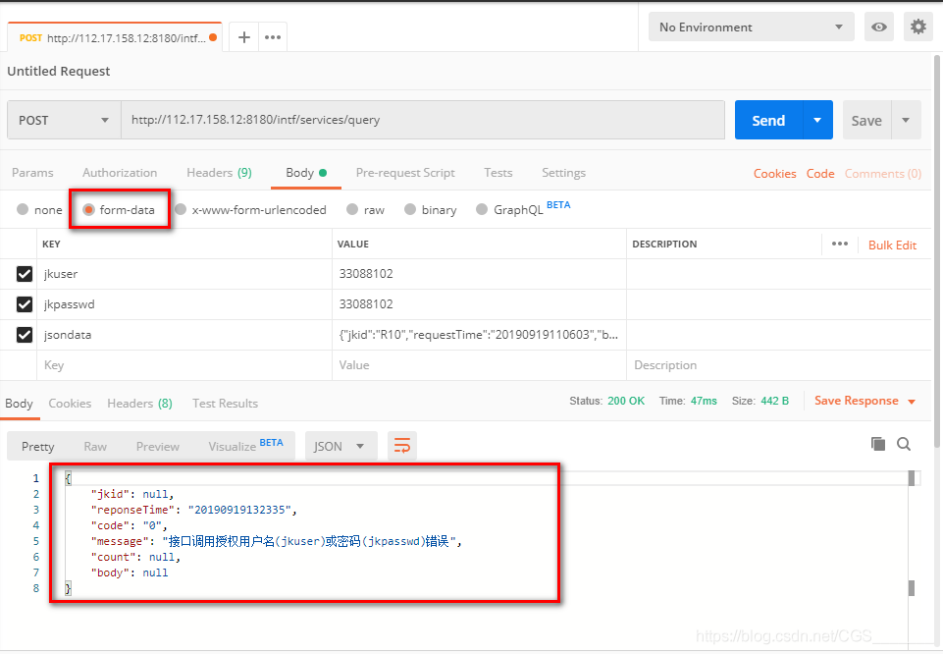This screenshot has height=654, width=943.
Task: Expand the No Environment dropdown
Action: pos(751,27)
